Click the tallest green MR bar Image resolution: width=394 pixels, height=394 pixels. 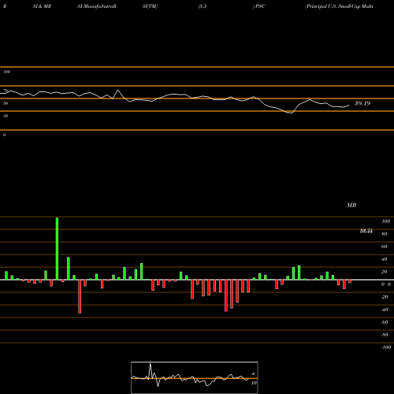tap(57, 248)
